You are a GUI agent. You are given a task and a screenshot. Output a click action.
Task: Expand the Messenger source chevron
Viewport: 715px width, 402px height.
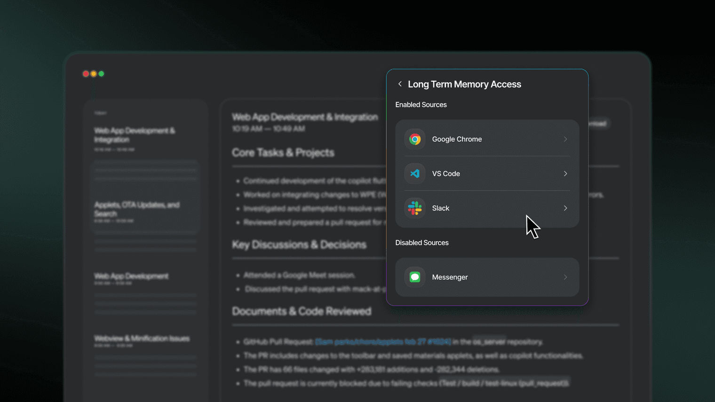pos(565,277)
